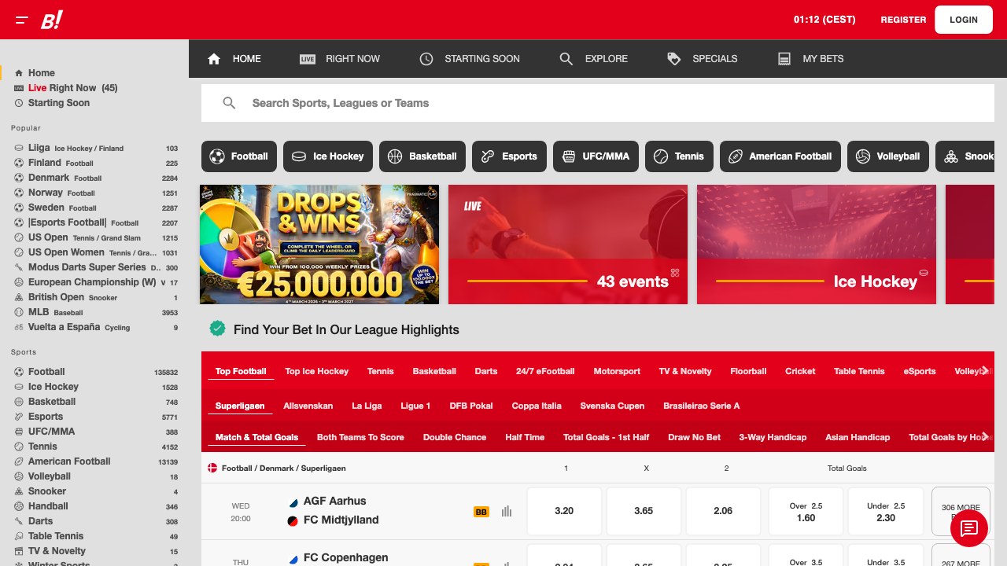Open Denmark Football in Popular list
The image size is (1007, 566).
(94, 178)
